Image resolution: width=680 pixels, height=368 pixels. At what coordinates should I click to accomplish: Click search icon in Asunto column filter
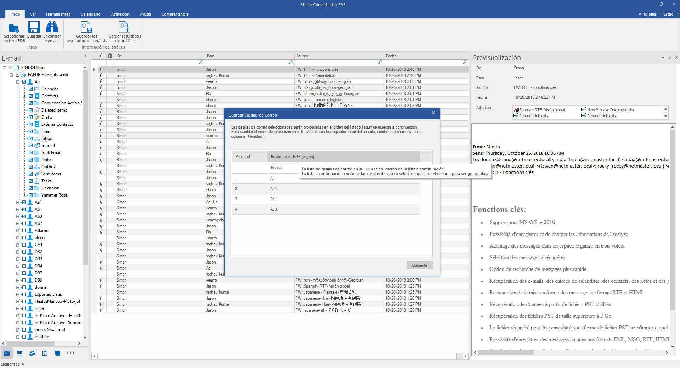tap(380, 62)
